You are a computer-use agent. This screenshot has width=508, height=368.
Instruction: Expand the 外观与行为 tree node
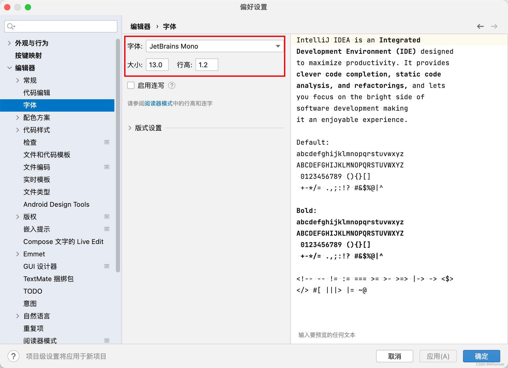[9, 43]
